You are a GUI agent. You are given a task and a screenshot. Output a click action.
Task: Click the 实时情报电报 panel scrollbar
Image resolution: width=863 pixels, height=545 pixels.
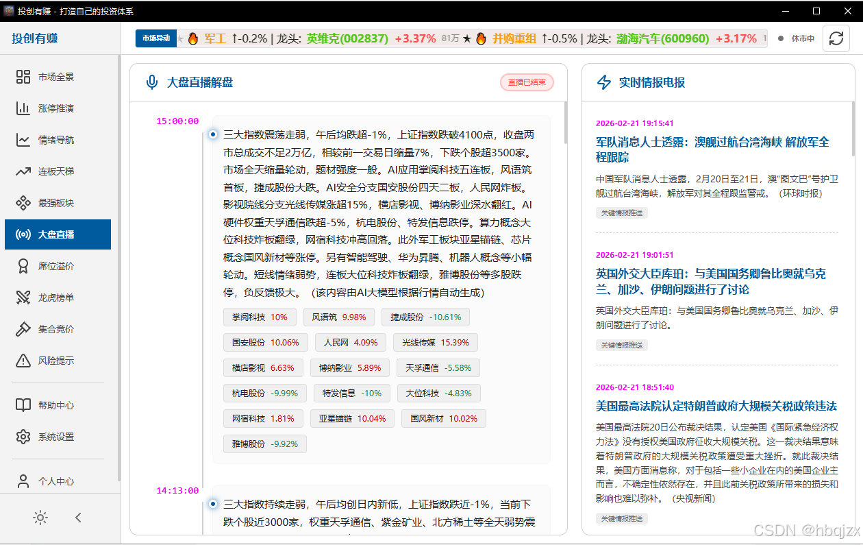853,130
